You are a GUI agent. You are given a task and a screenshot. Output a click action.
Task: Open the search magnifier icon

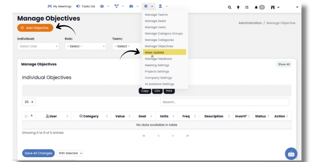pos(230,7)
